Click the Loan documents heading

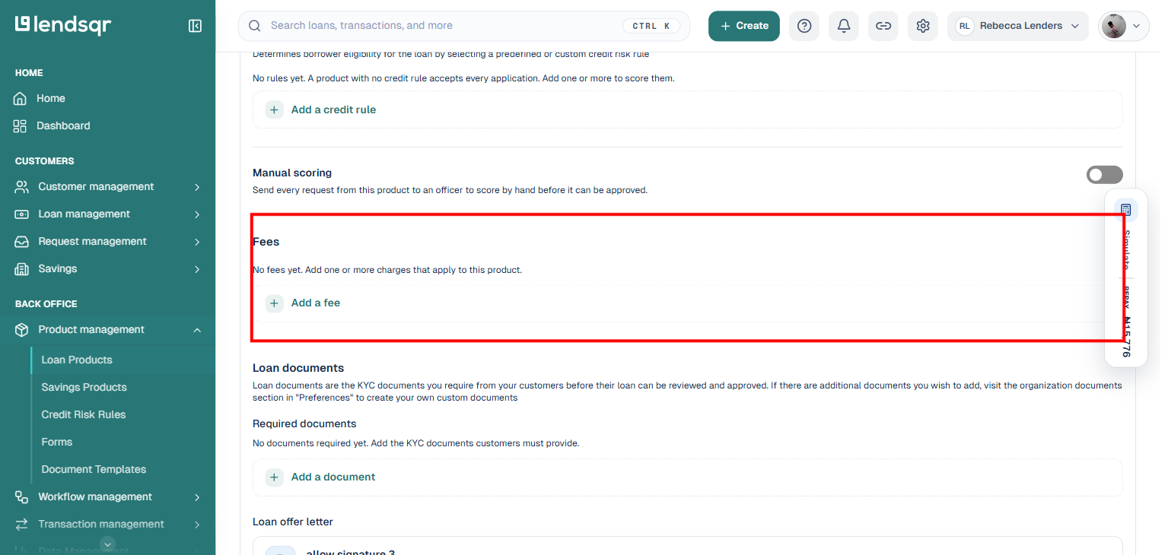coord(298,368)
